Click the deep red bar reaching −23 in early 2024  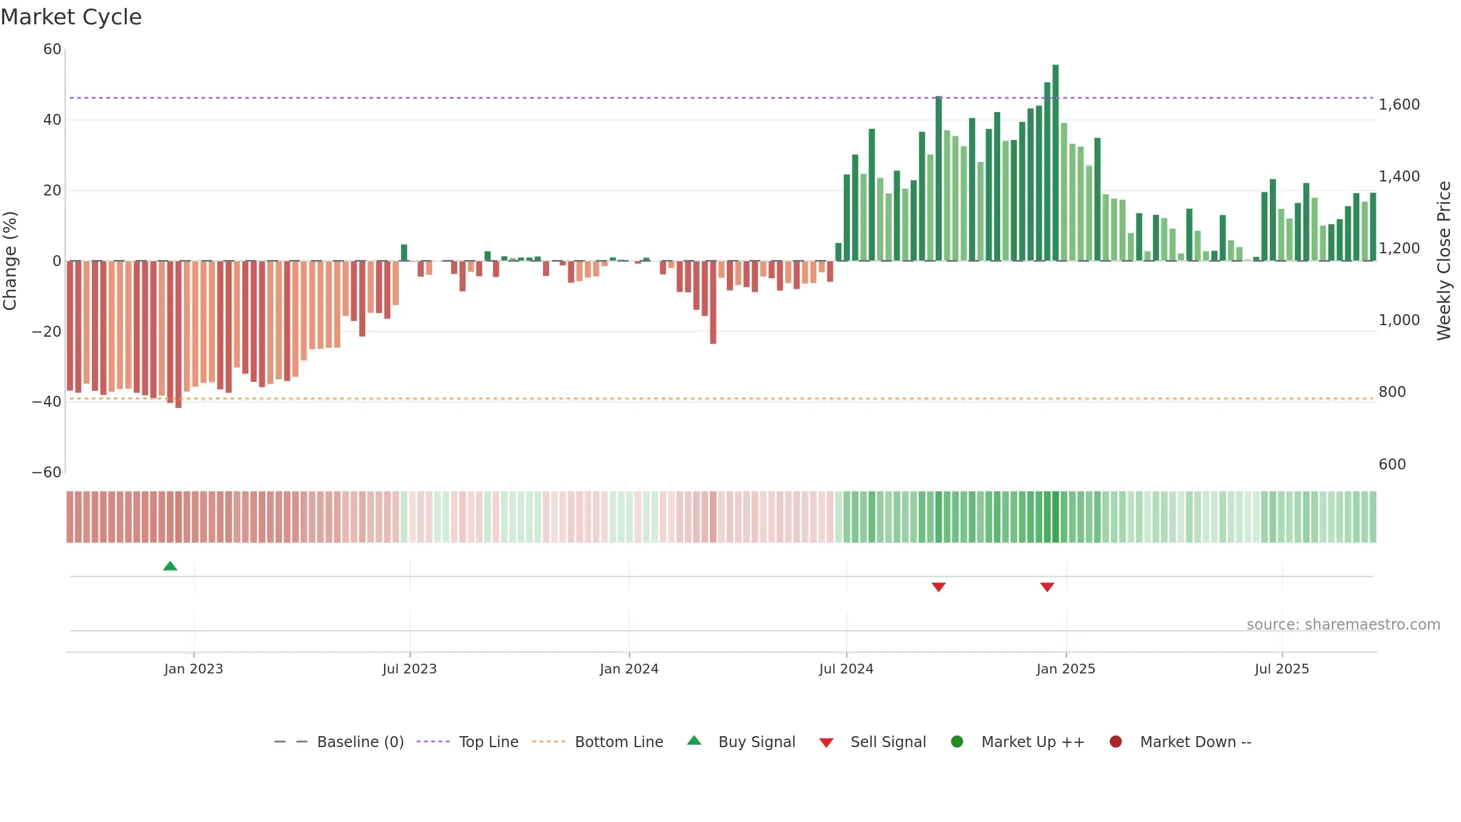713,303
